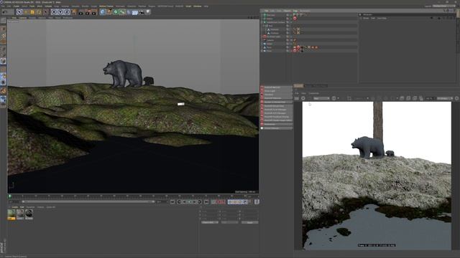Open the RenderView AOV dropdown

click(x=321, y=98)
